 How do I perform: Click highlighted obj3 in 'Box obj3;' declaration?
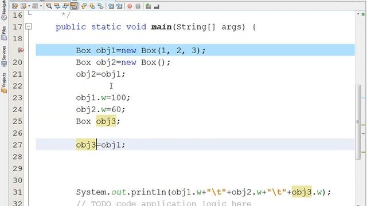[106, 121]
